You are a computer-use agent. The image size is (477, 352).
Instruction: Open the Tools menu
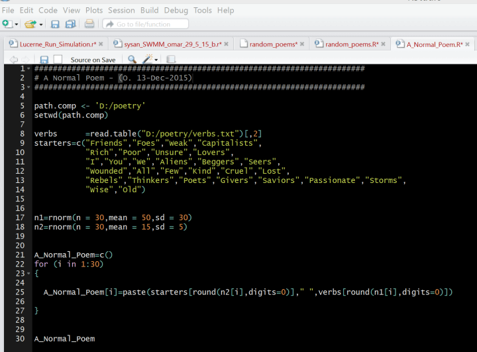pos(203,10)
